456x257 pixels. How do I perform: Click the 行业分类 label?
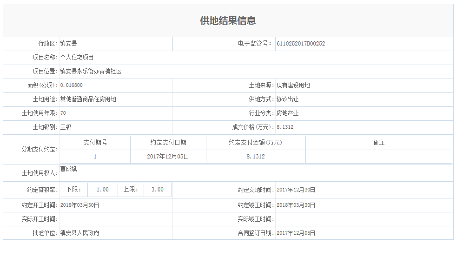[261, 113]
